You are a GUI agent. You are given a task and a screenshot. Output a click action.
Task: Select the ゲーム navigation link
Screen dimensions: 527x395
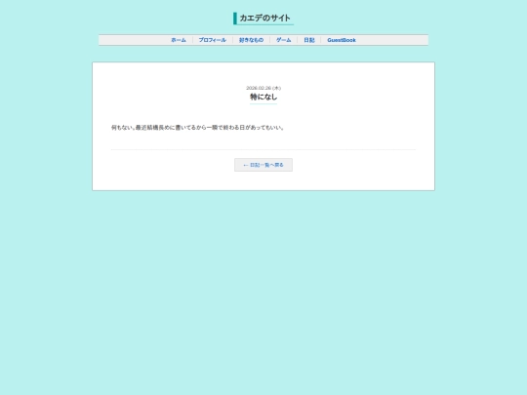point(284,40)
